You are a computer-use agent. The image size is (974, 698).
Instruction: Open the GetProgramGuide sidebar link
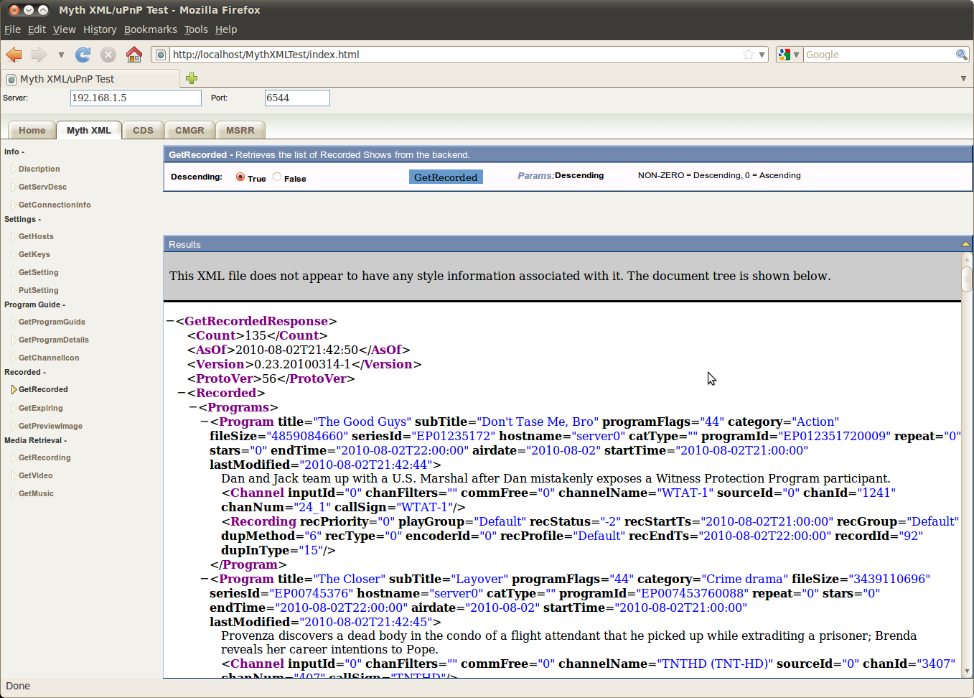(52, 322)
